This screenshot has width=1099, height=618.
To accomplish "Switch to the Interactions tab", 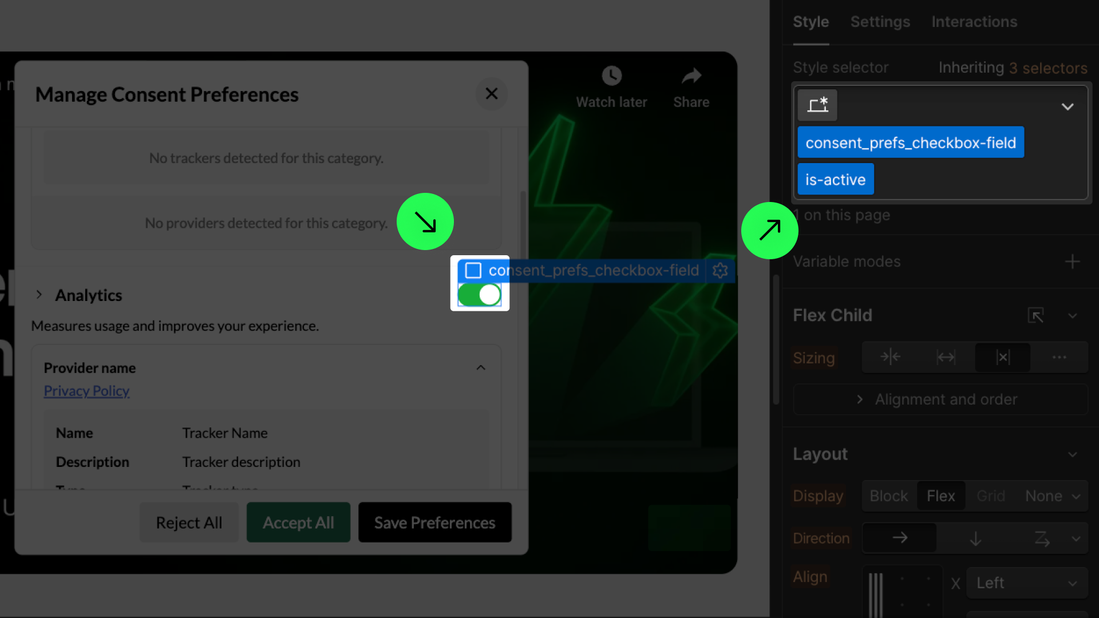I will pos(974,22).
